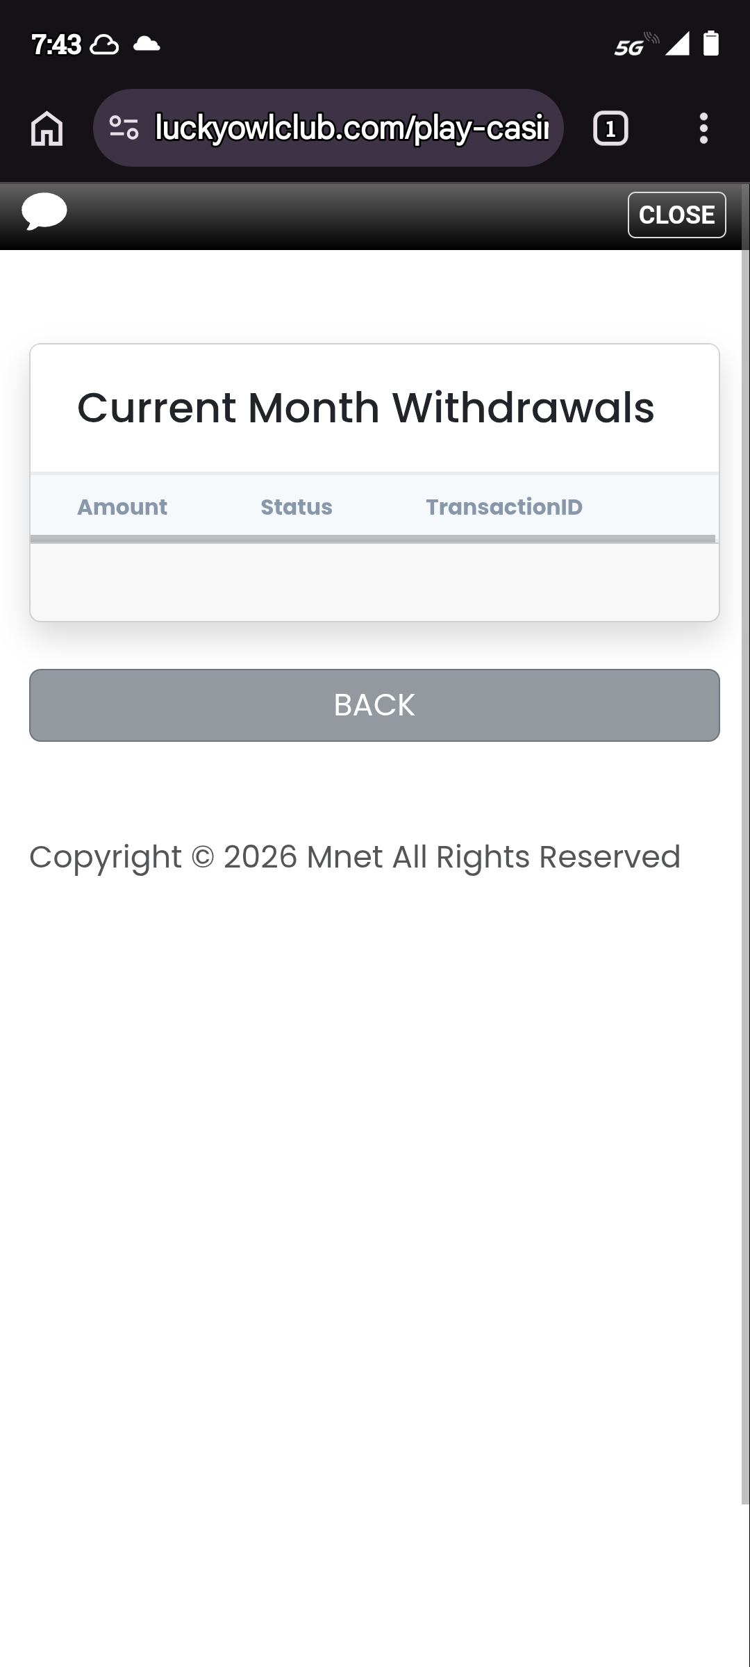Open the browser three-dot overflow menu
The height and width of the screenshot is (1667, 750).
click(703, 128)
